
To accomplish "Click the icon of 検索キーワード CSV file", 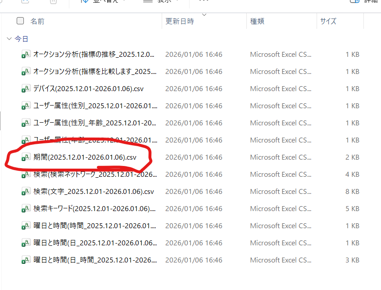I will tap(26, 209).
